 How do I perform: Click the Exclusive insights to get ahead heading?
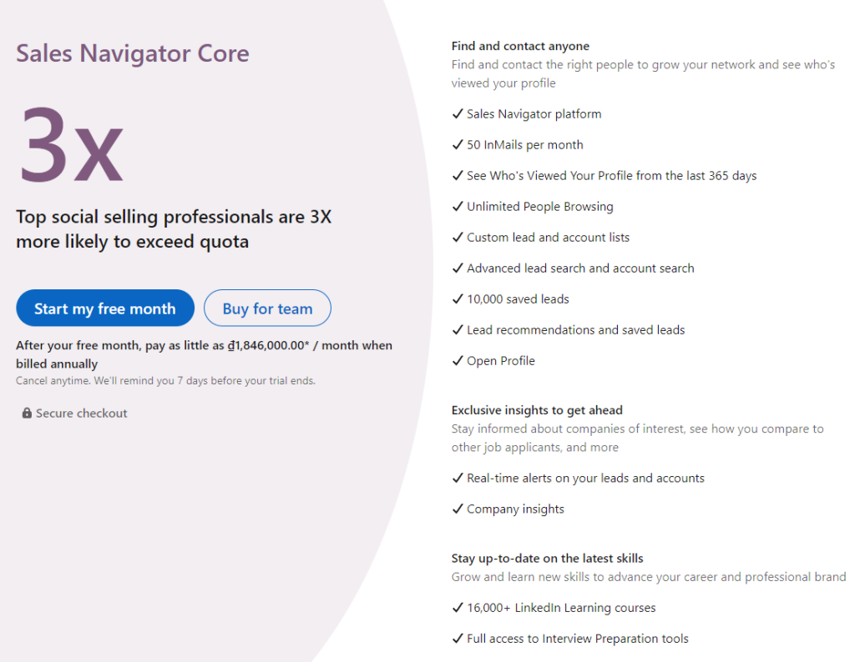click(537, 410)
